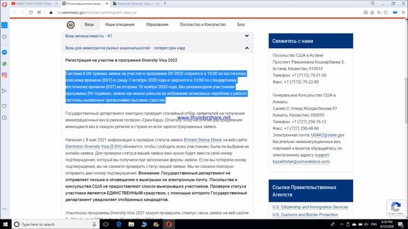Go back to the previous page
This screenshot has width=408, height=229.
tap(14, 13)
